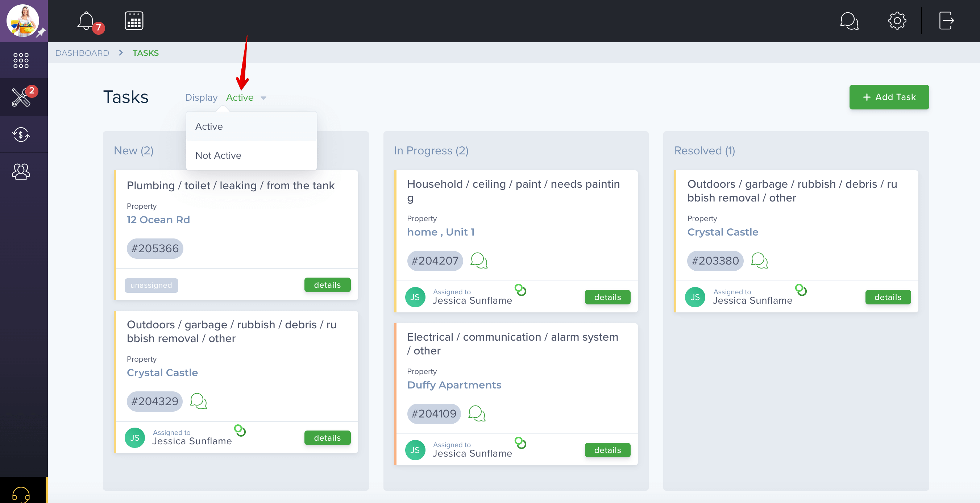980x503 pixels.
Task: Click the New (2) column header
Action: 133,151
